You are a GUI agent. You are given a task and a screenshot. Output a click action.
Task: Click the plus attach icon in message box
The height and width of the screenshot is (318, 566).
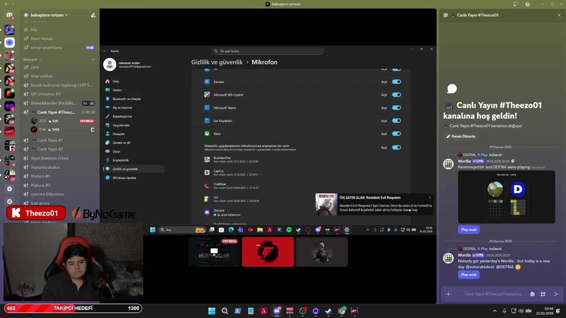[x=448, y=294]
